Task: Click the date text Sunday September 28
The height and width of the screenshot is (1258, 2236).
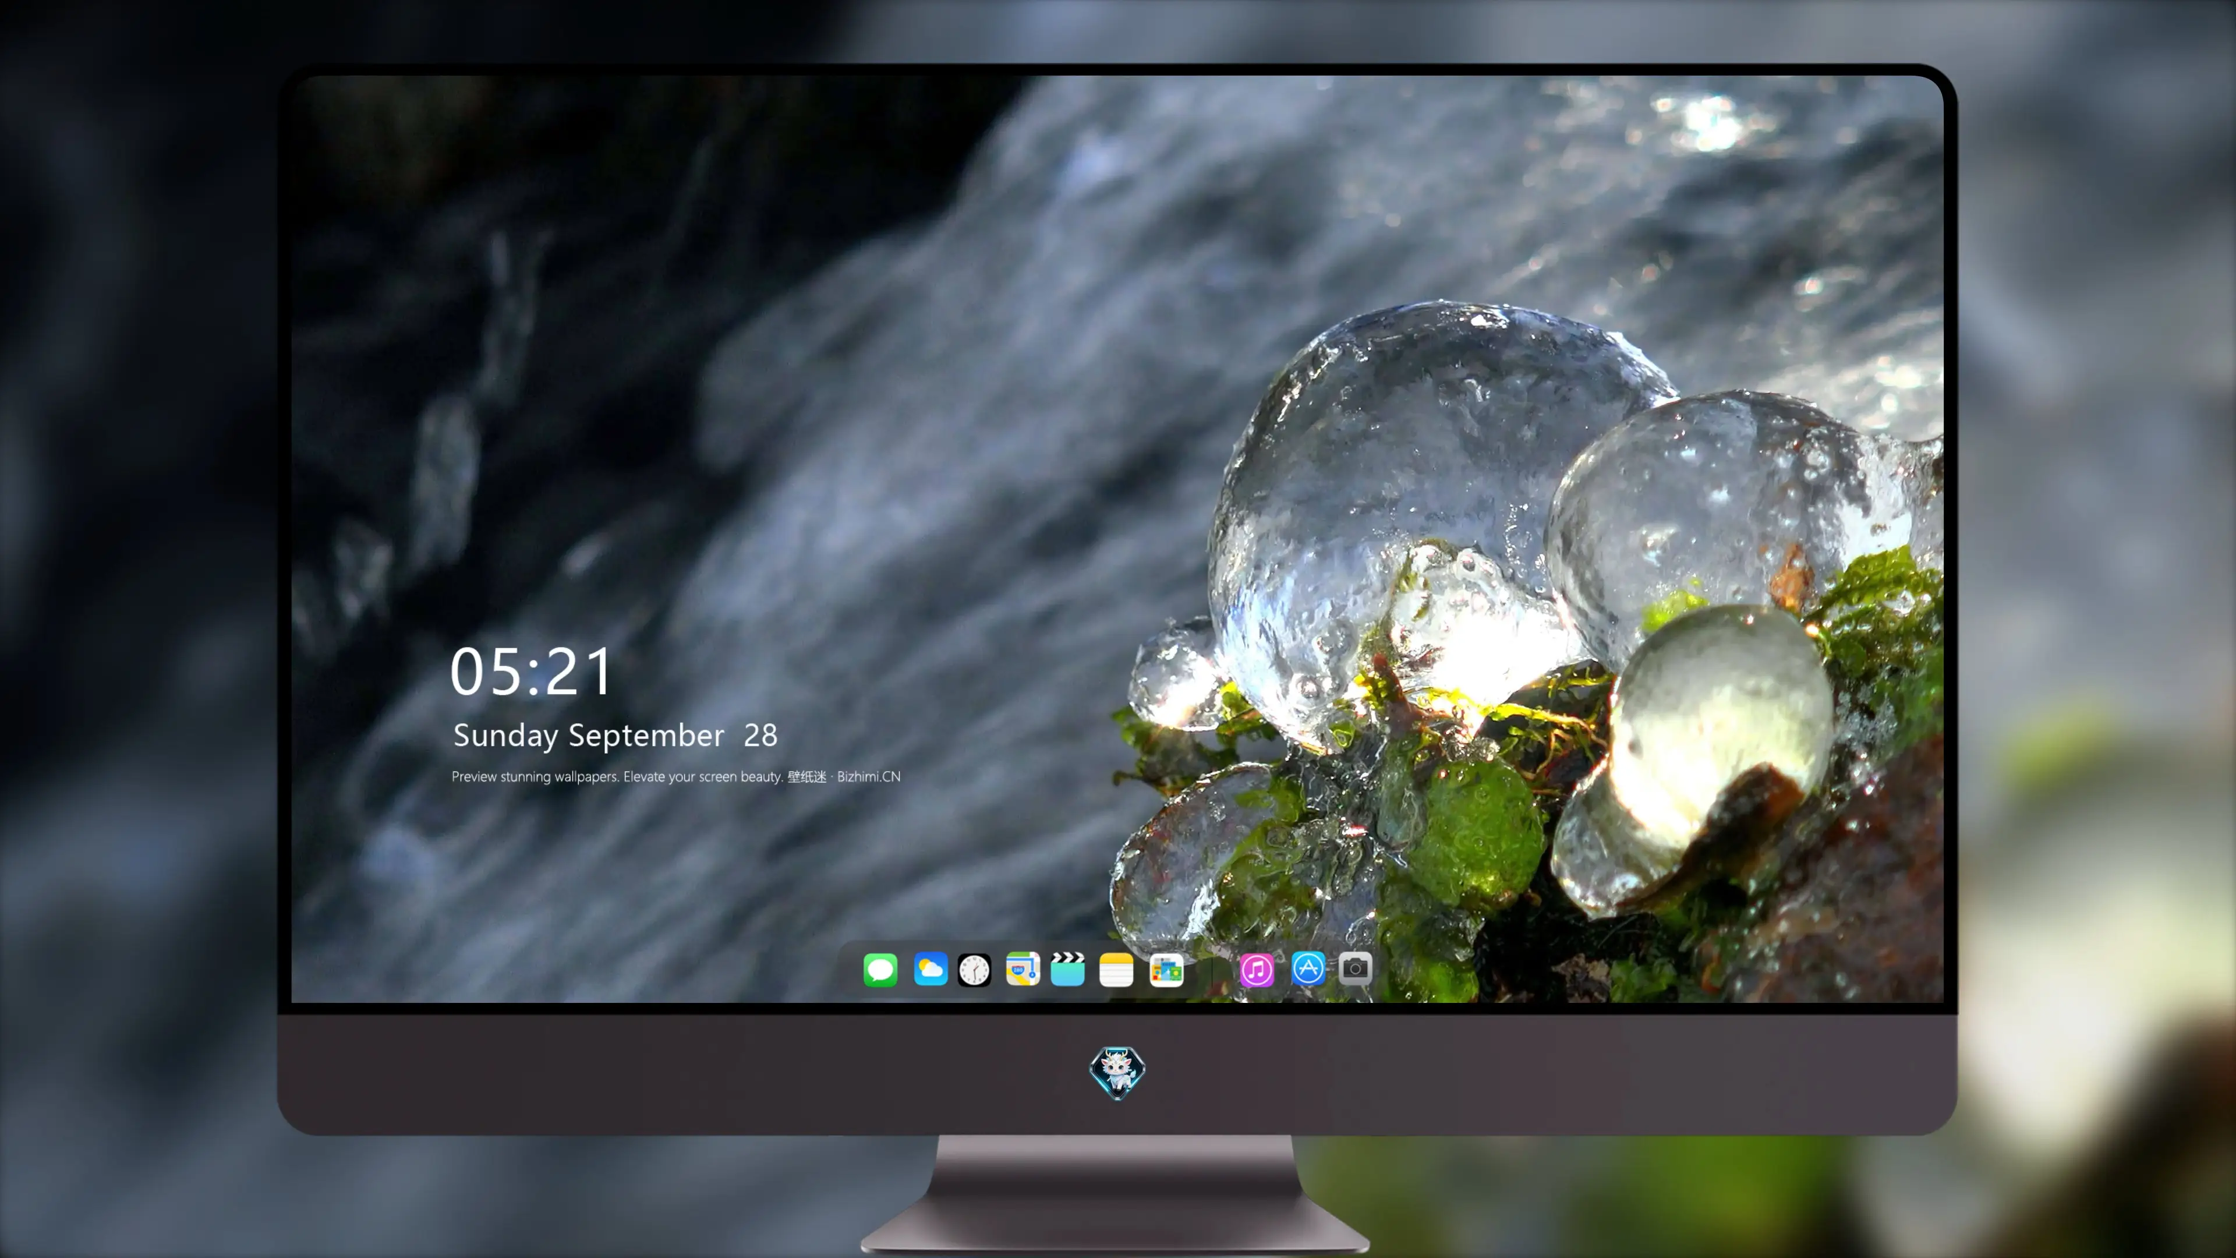Action: coord(615,736)
